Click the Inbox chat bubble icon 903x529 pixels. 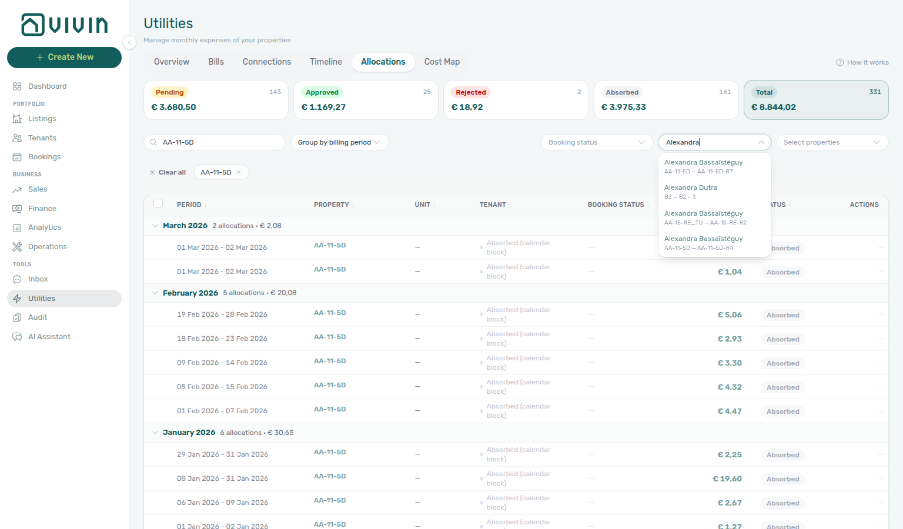[x=17, y=279]
